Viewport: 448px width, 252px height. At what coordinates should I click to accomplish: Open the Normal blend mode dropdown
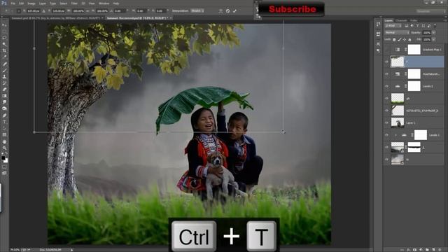pyautogui.click(x=397, y=33)
